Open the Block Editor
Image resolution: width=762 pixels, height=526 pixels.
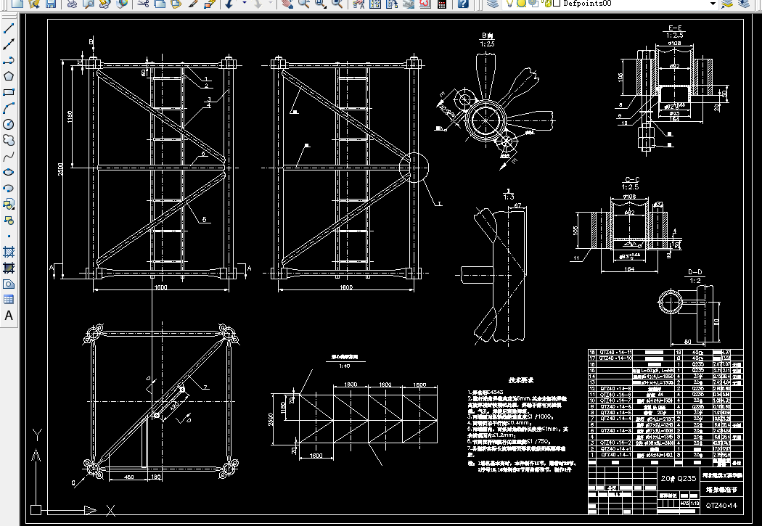coord(210,4)
